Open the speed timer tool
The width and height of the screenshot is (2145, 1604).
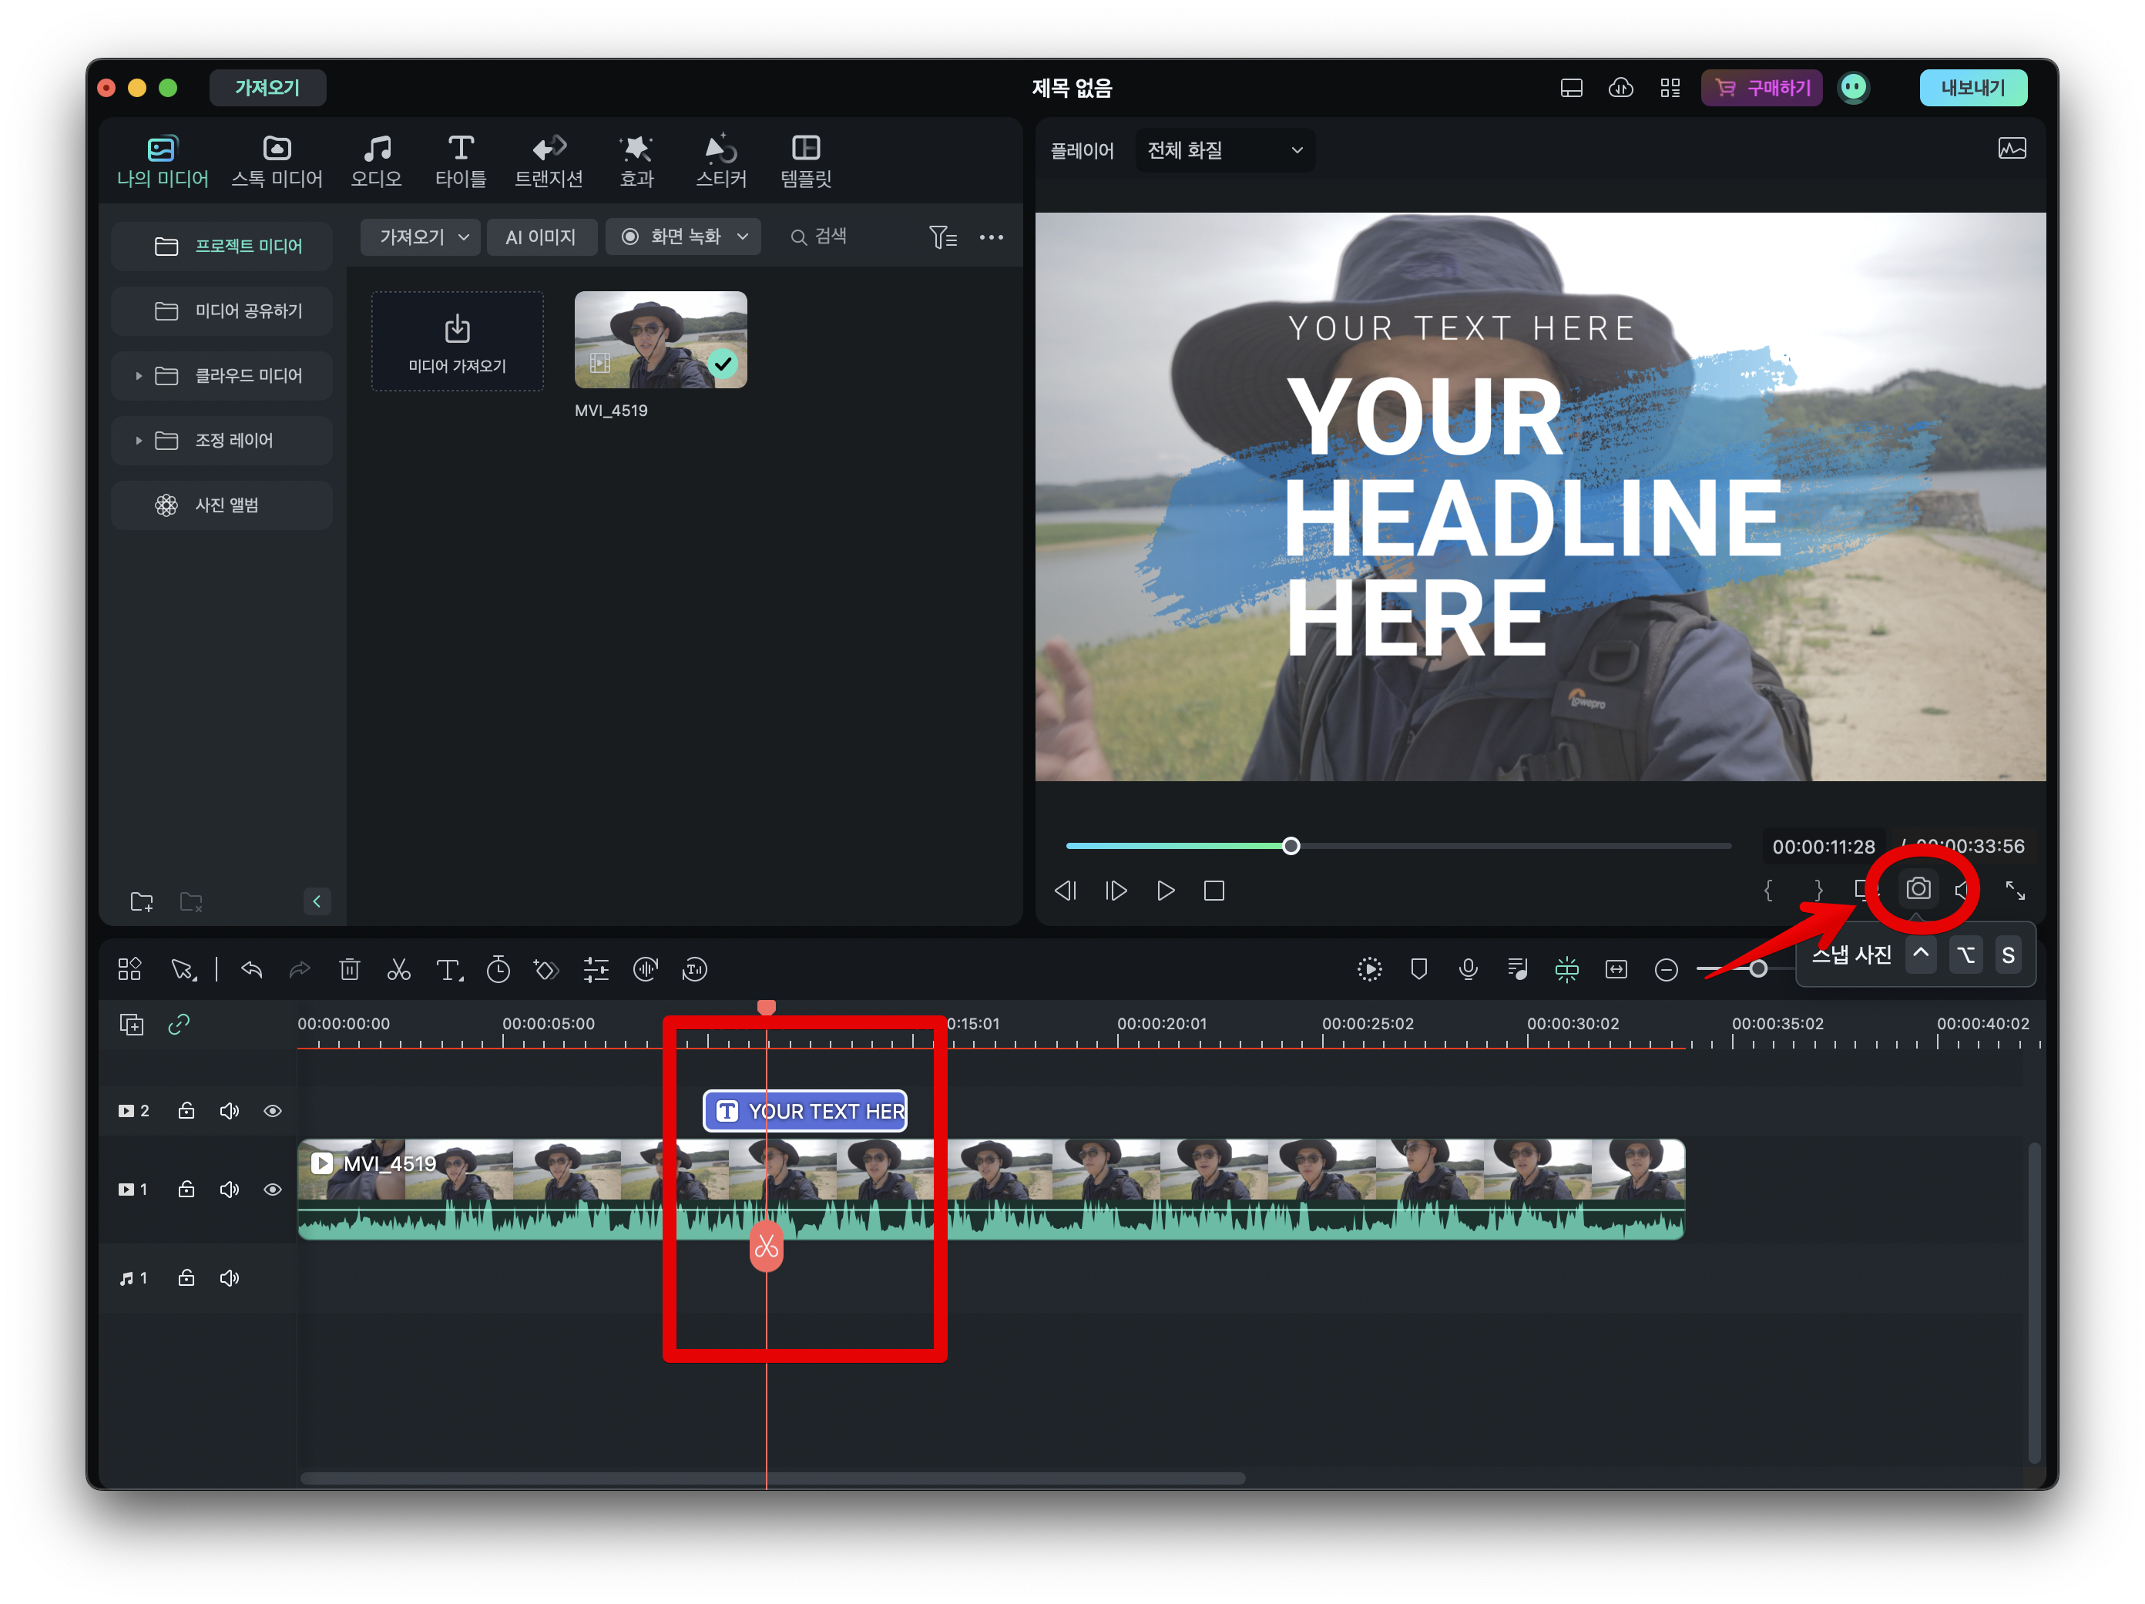coord(498,969)
